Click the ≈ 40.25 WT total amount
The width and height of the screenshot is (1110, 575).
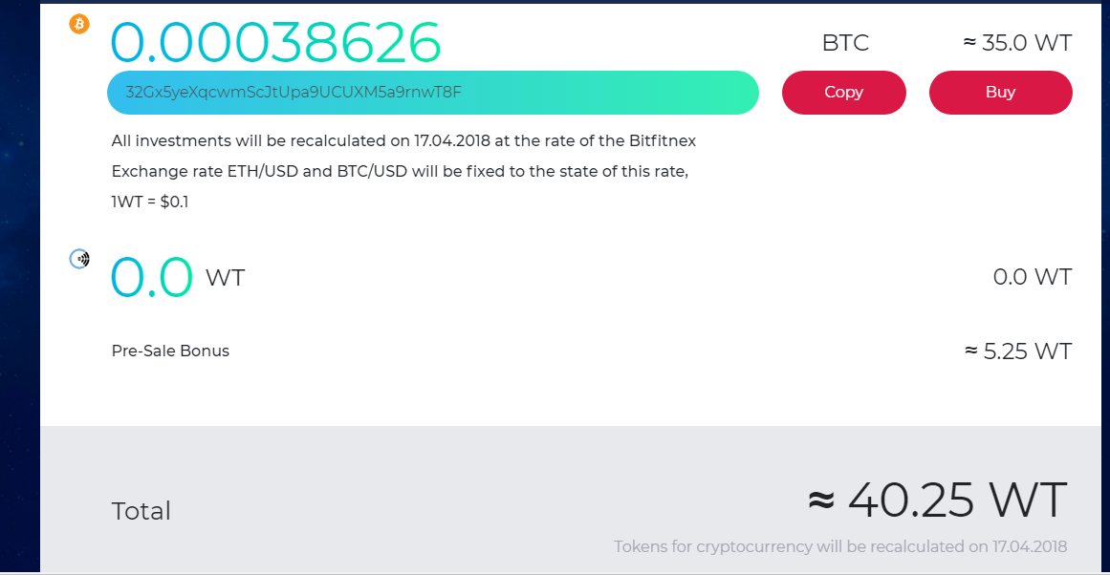(x=936, y=500)
